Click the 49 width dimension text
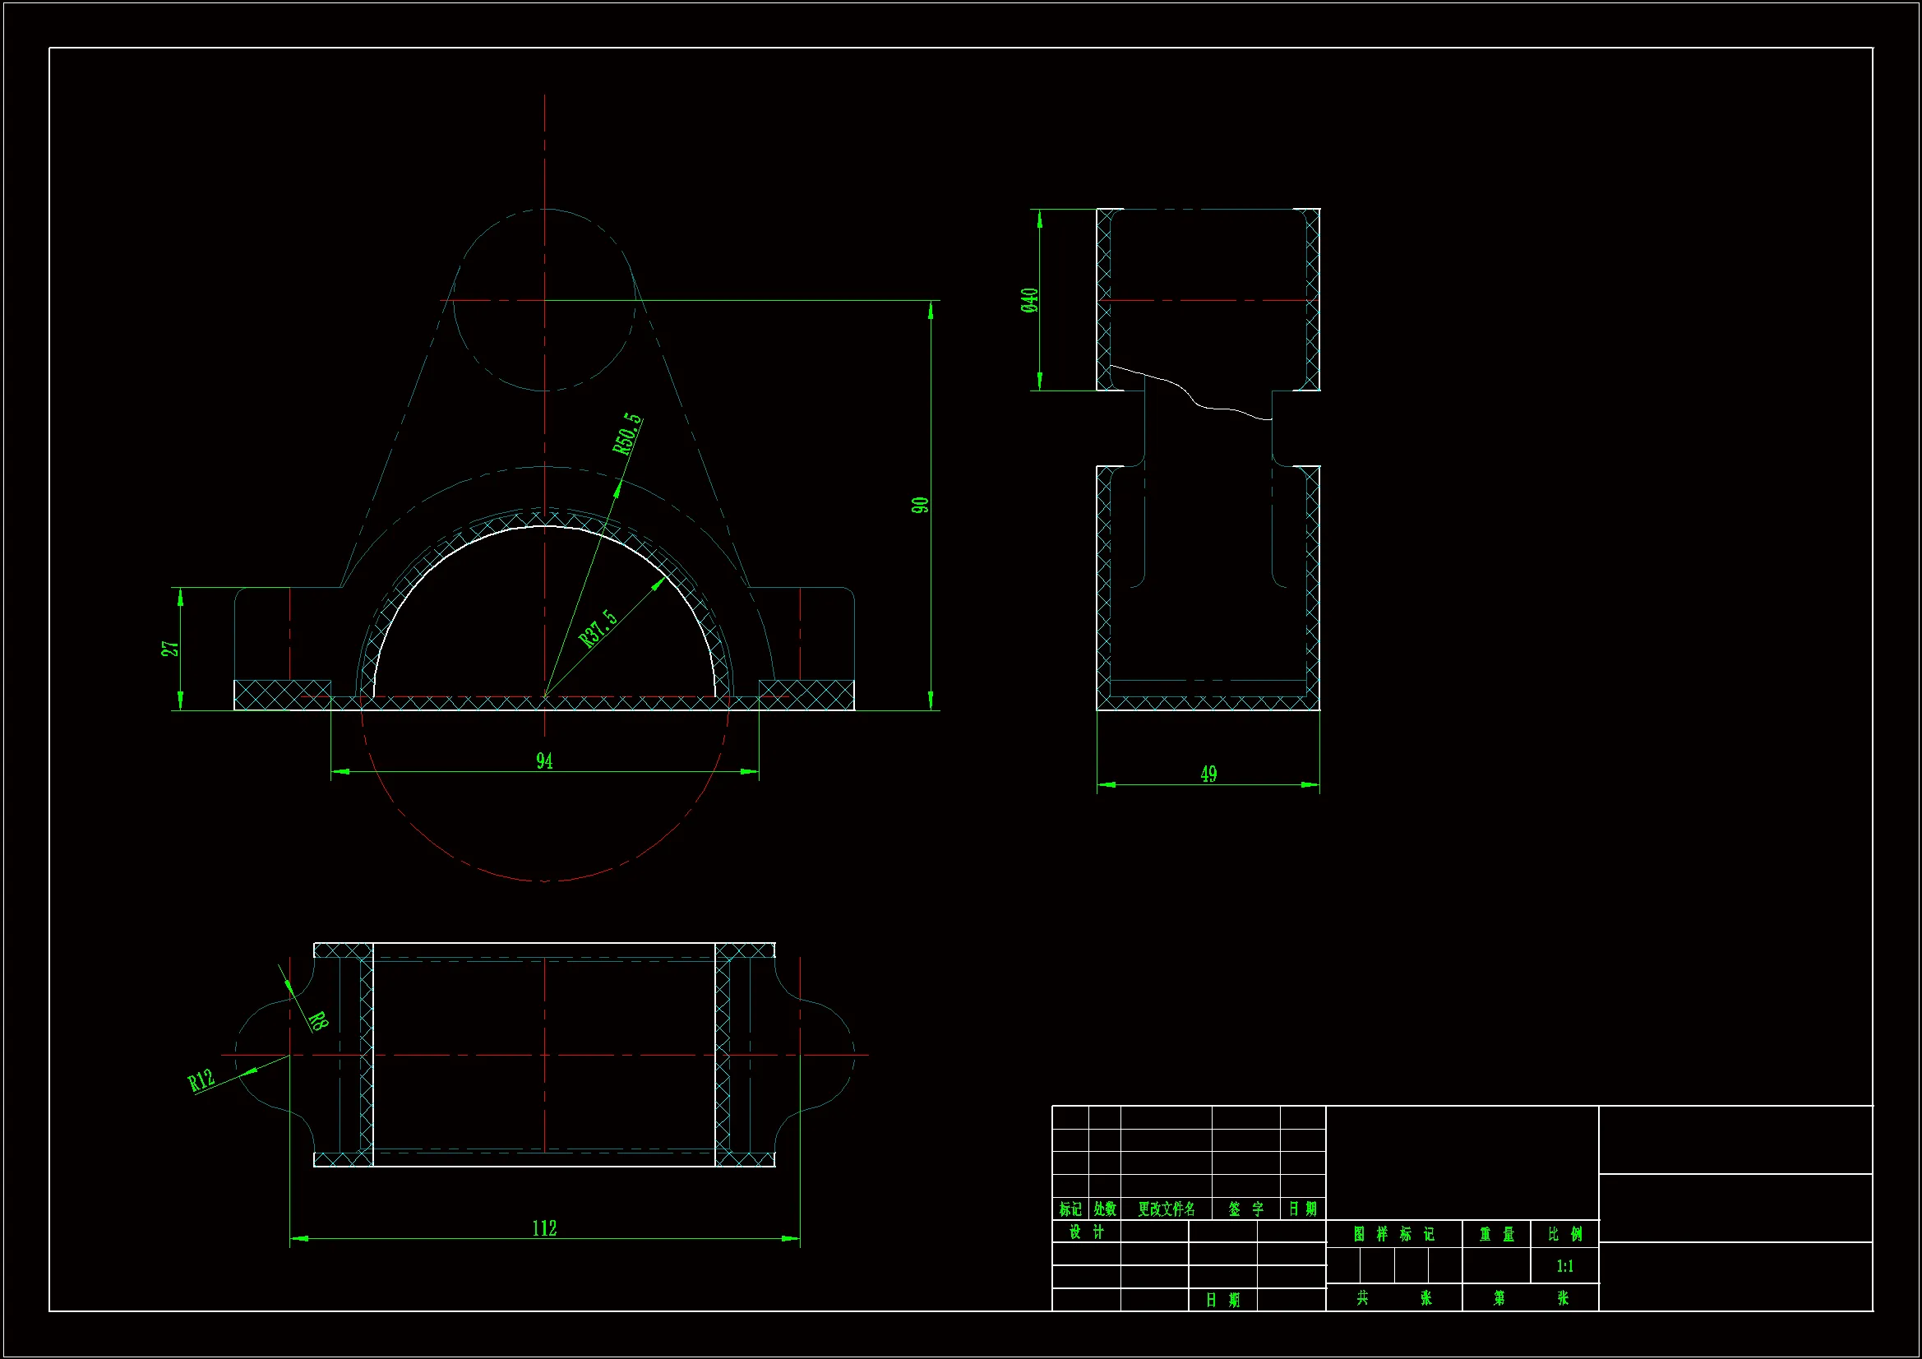This screenshot has height=1359, width=1922. 1208,774
